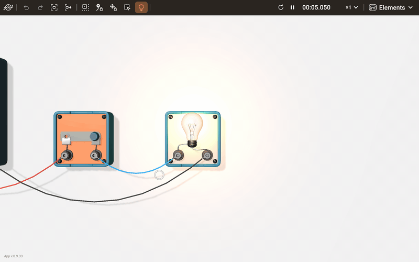Open the x1 speed dropdown
This screenshot has width=419, height=262.
point(351,7)
